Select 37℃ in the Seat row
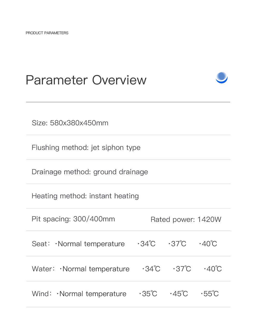The width and height of the screenshot is (256, 320). (178, 244)
